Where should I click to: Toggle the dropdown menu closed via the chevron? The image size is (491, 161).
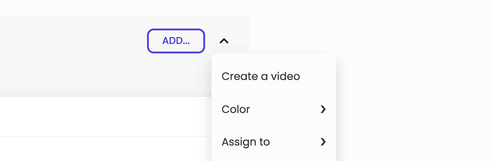tap(224, 41)
